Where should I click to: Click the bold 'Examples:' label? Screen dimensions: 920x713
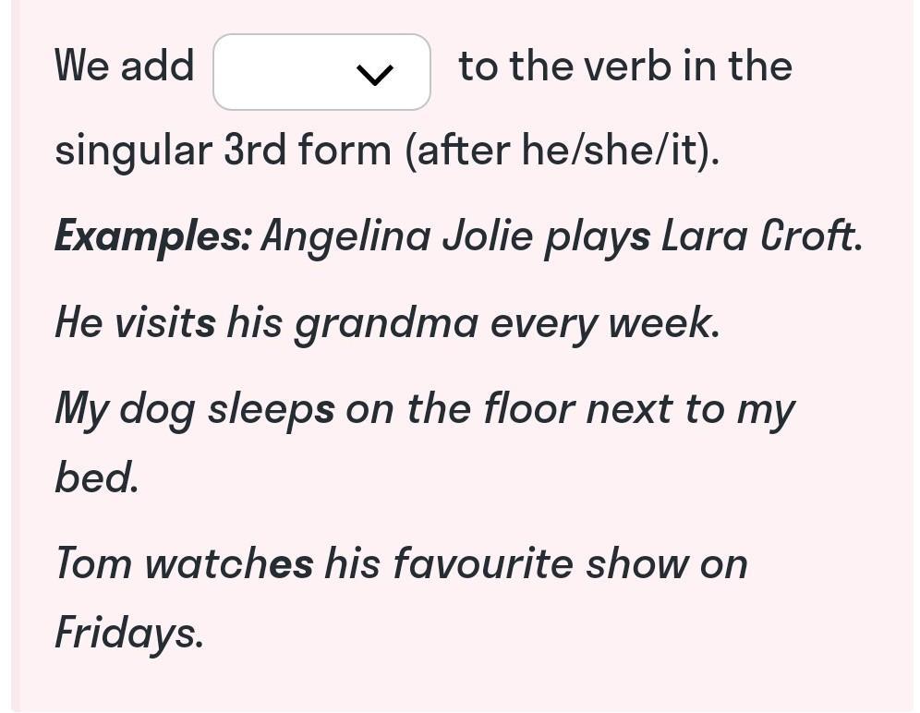(x=153, y=237)
